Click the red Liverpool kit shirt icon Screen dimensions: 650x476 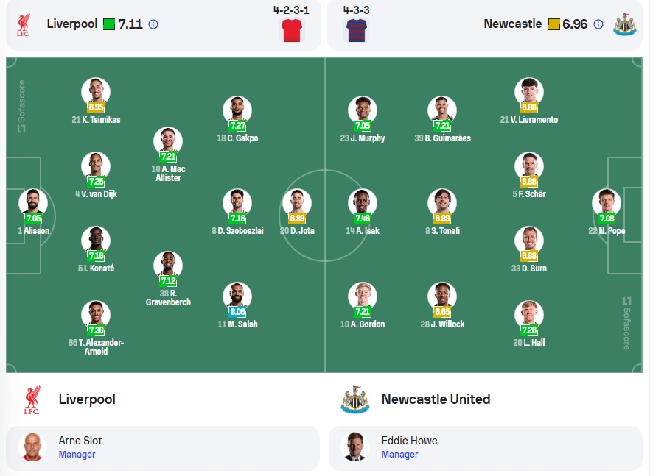292,30
